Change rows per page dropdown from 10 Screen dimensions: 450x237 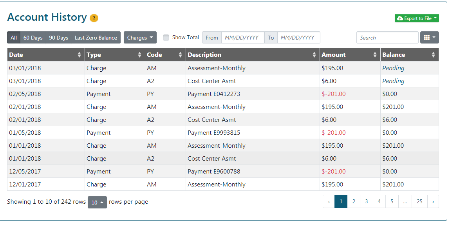click(97, 202)
